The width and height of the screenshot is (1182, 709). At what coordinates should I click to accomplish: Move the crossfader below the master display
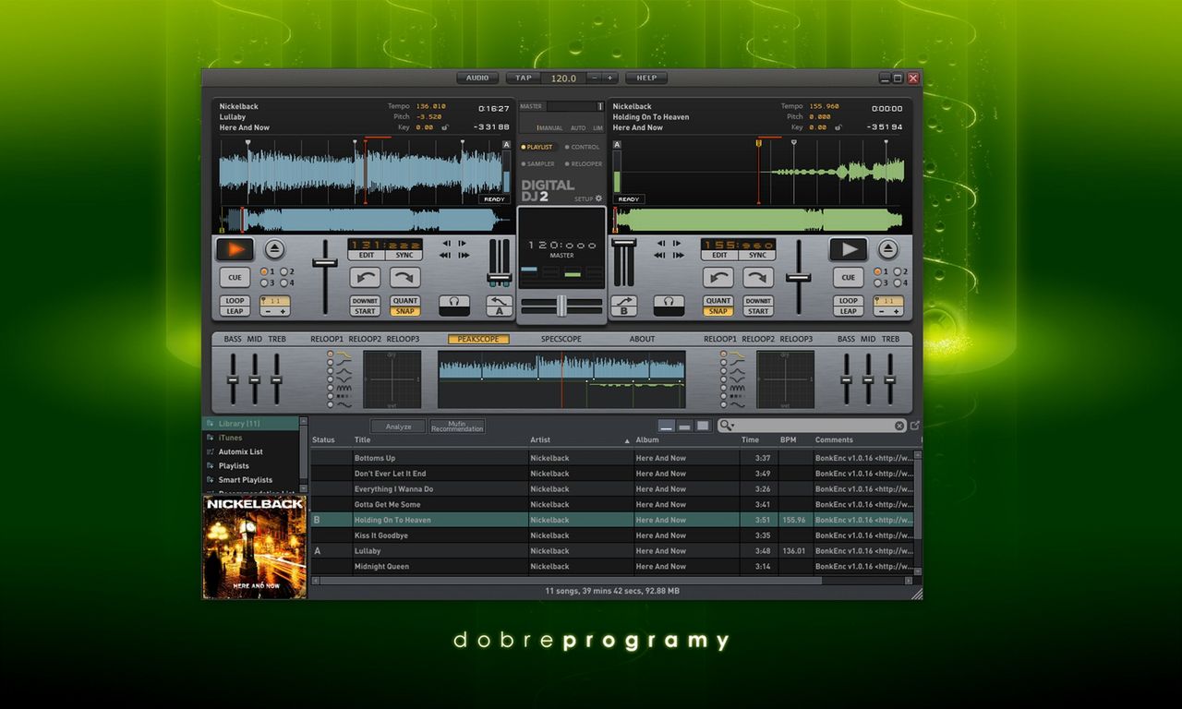click(x=561, y=307)
